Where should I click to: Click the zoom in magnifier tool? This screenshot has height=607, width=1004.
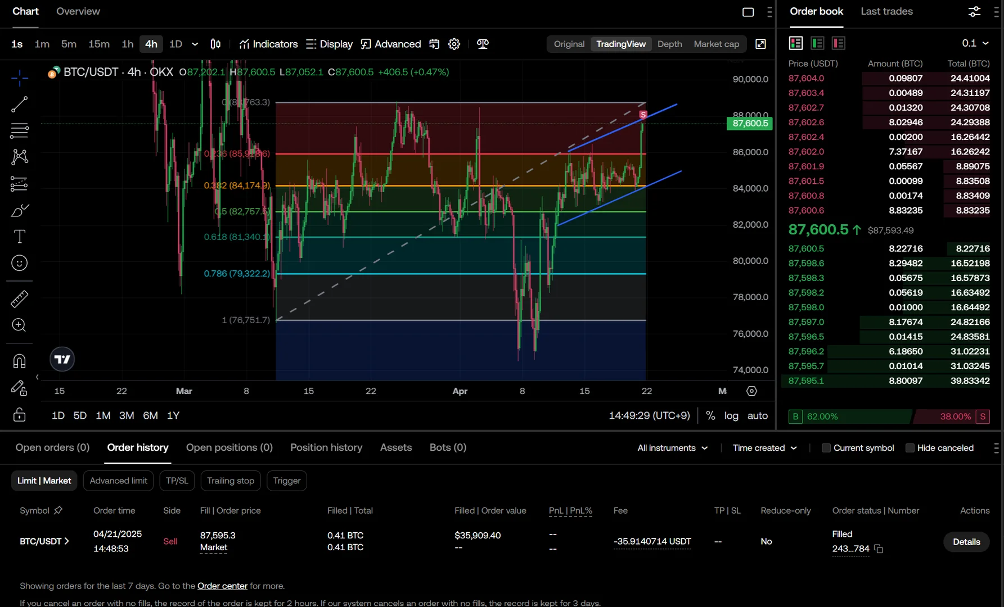click(x=20, y=325)
